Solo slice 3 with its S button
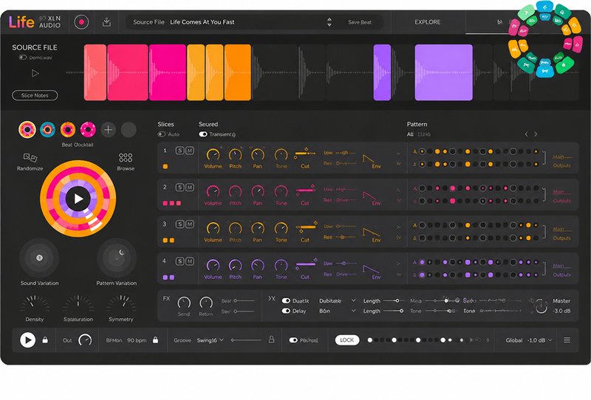Image resolution: width=591 pixels, height=400 pixels. coord(180,224)
